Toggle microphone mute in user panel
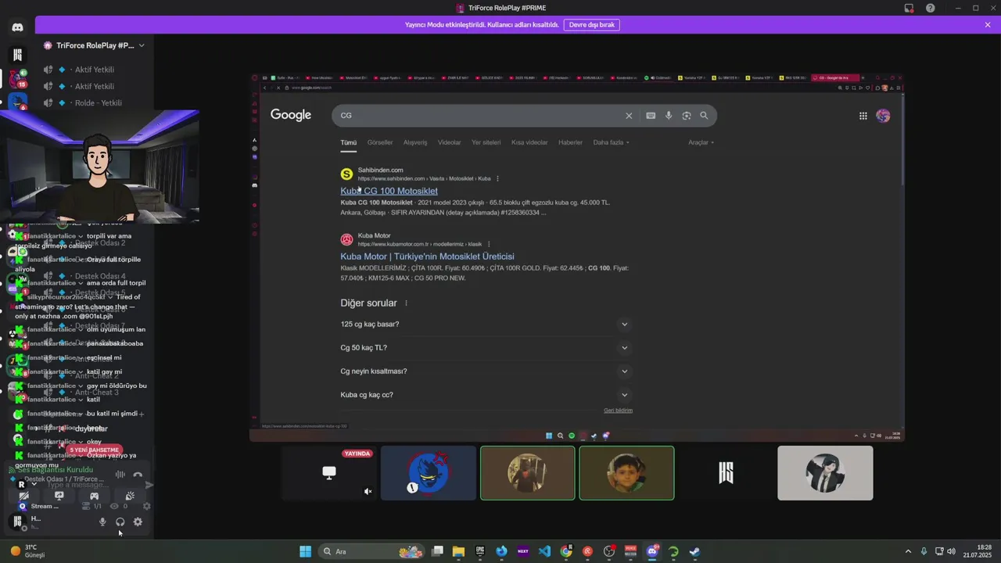 click(x=102, y=522)
